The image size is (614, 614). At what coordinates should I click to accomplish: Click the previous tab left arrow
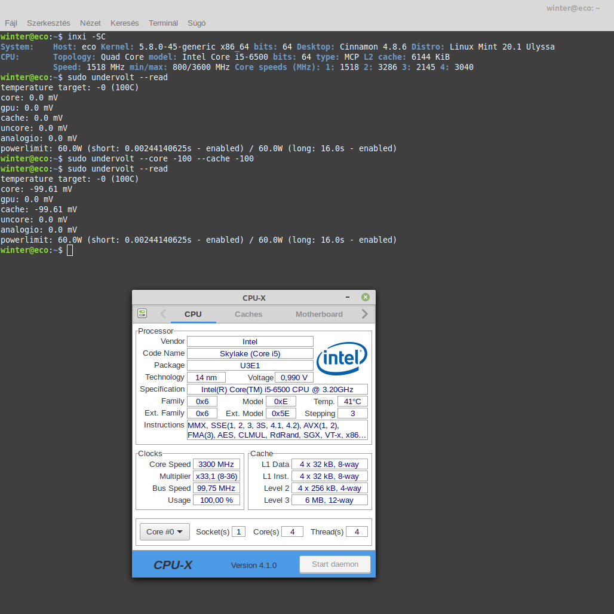click(x=163, y=314)
